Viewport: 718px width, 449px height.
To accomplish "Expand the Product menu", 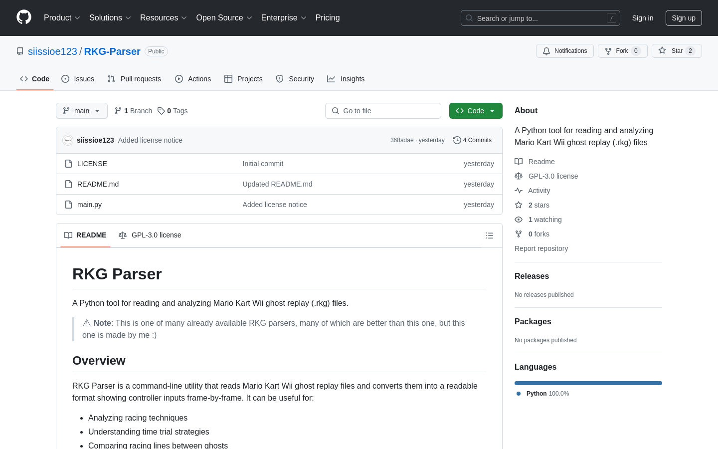I will (62, 18).
